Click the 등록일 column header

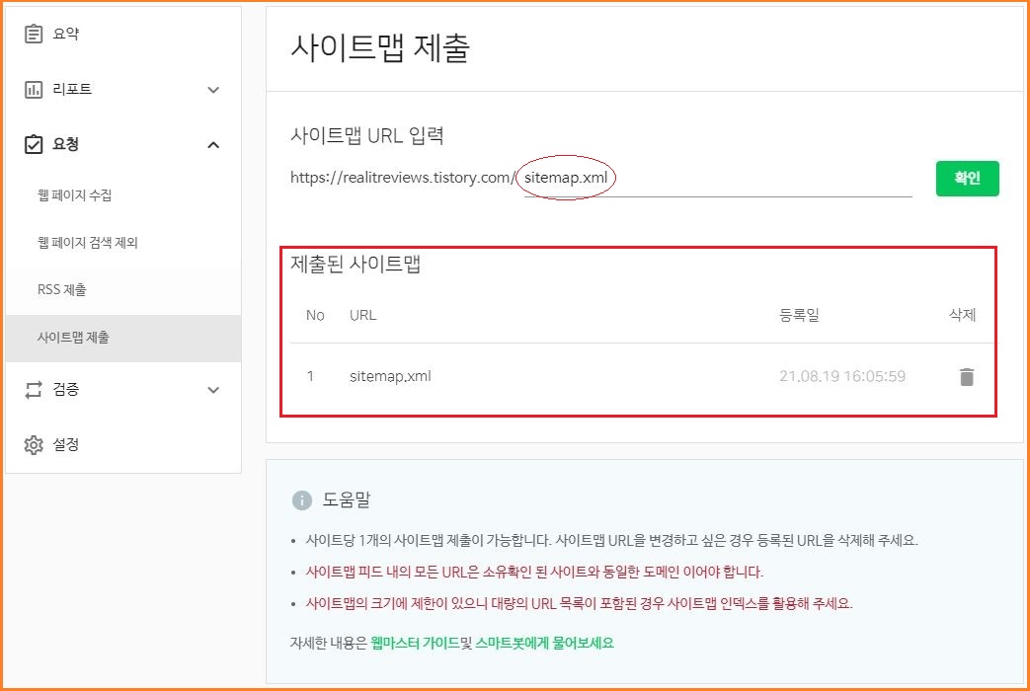pos(799,315)
